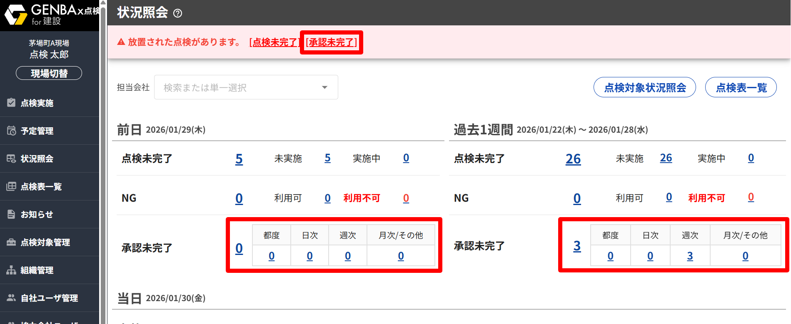Open 点検対象管理 sidebar item
Image resolution: width=791 pixels, height=324 pixels.
(x=50, y=242)
